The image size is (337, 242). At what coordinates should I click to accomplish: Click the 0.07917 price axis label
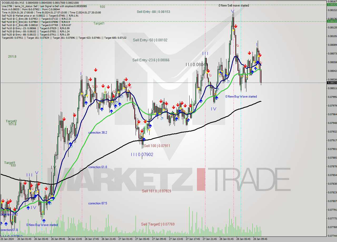tap(333, 140)
